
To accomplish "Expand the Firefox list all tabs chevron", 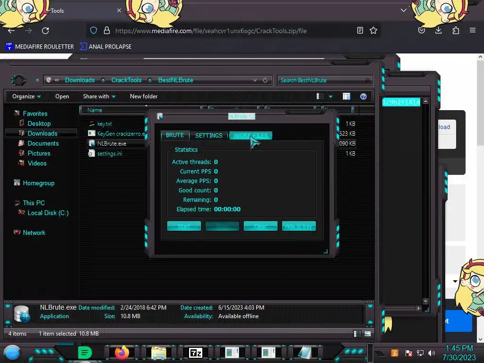I will (x=404, y=10).
